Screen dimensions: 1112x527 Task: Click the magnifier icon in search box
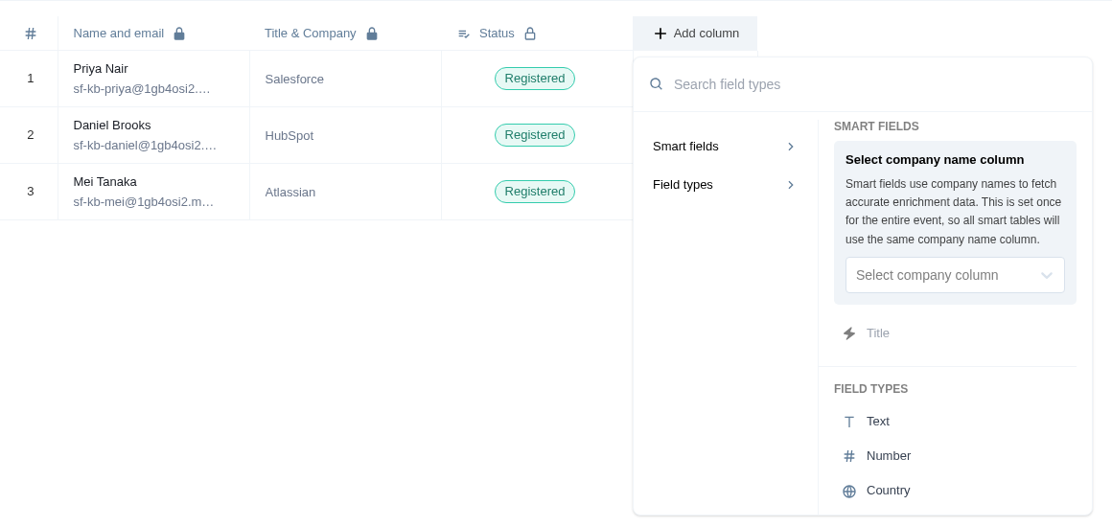click(x=656, y=83)
